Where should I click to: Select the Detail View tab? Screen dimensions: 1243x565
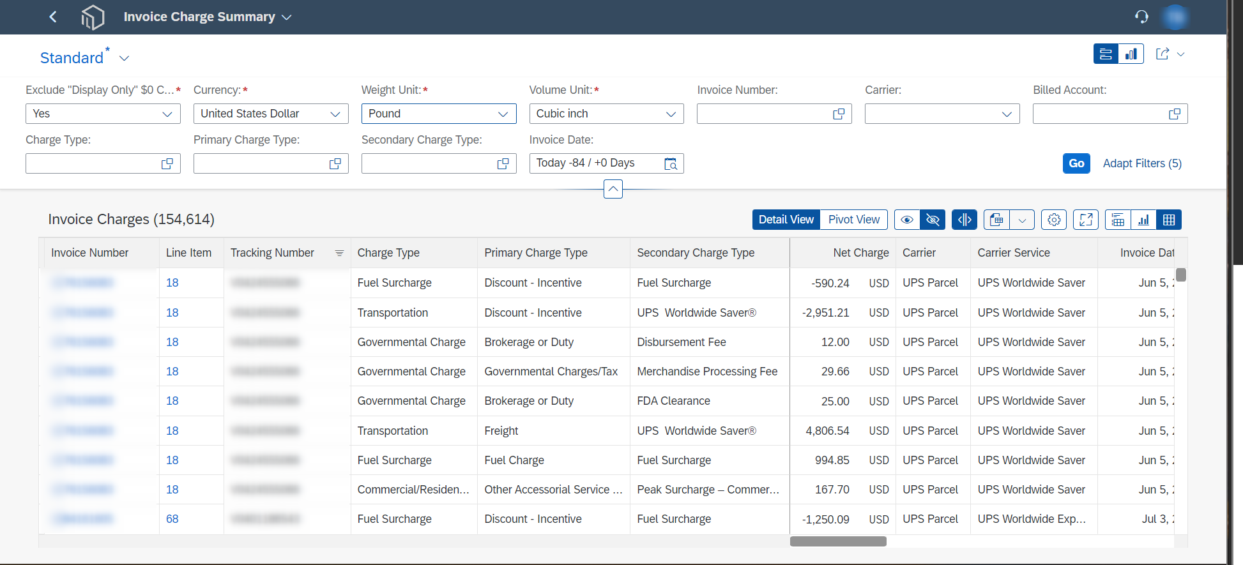(786, 220)
